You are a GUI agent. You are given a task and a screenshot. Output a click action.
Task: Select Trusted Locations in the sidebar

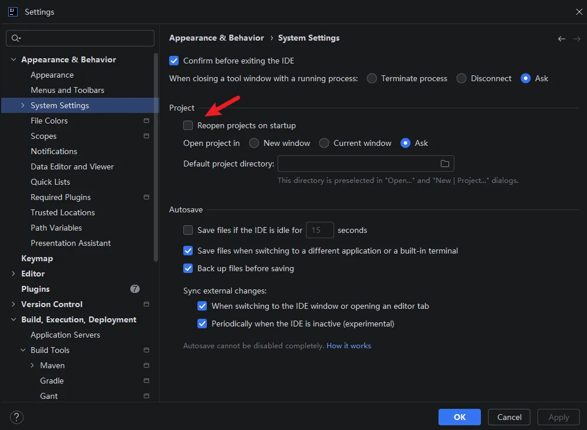pos(62,212)
